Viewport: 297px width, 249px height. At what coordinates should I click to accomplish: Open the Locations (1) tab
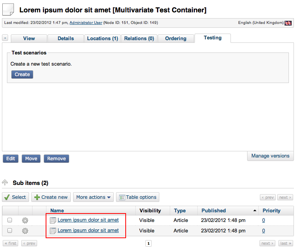point(102,39)
